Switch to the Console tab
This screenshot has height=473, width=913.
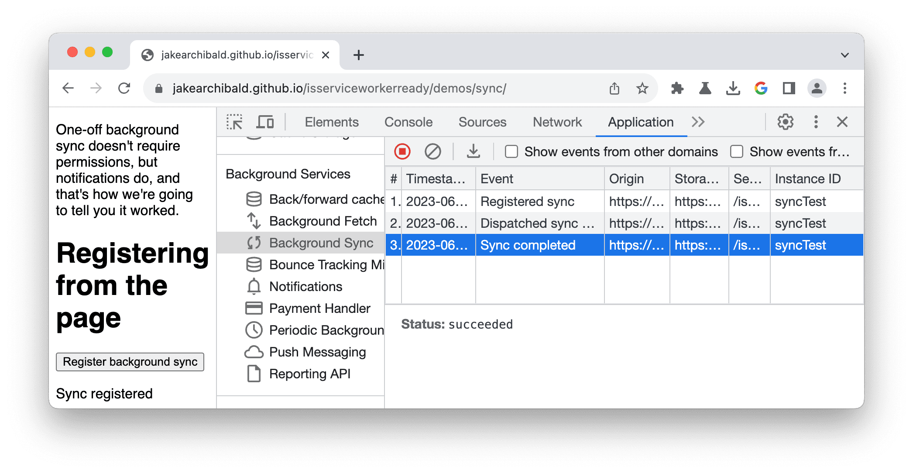click(409, 121)
